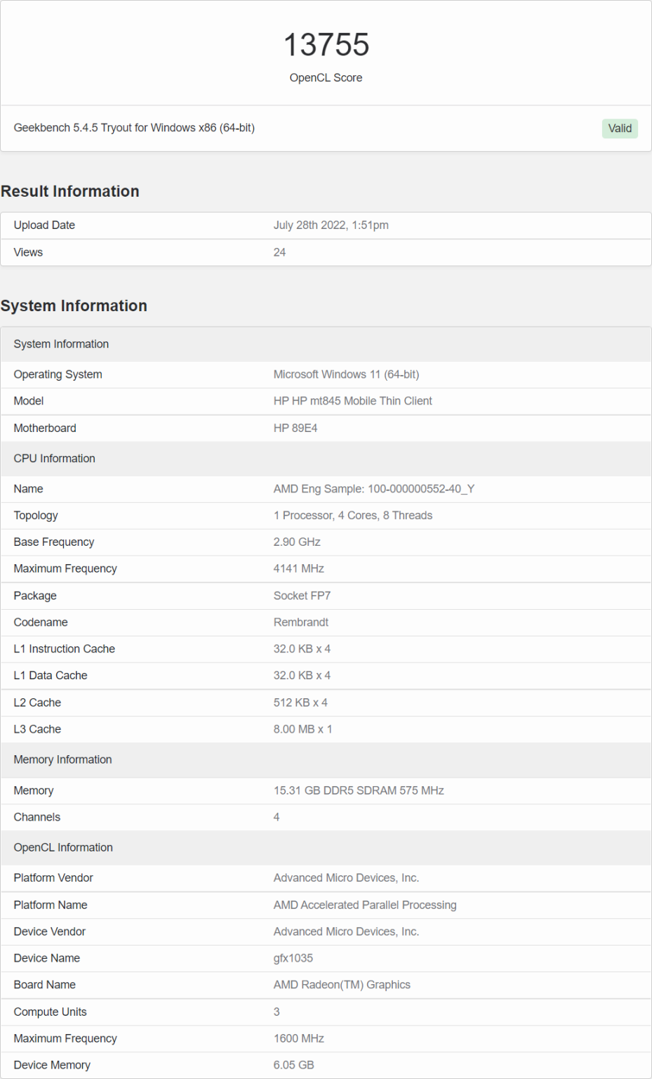Click the HP mt845 Mobile Thin Client model

coord(352,401)
